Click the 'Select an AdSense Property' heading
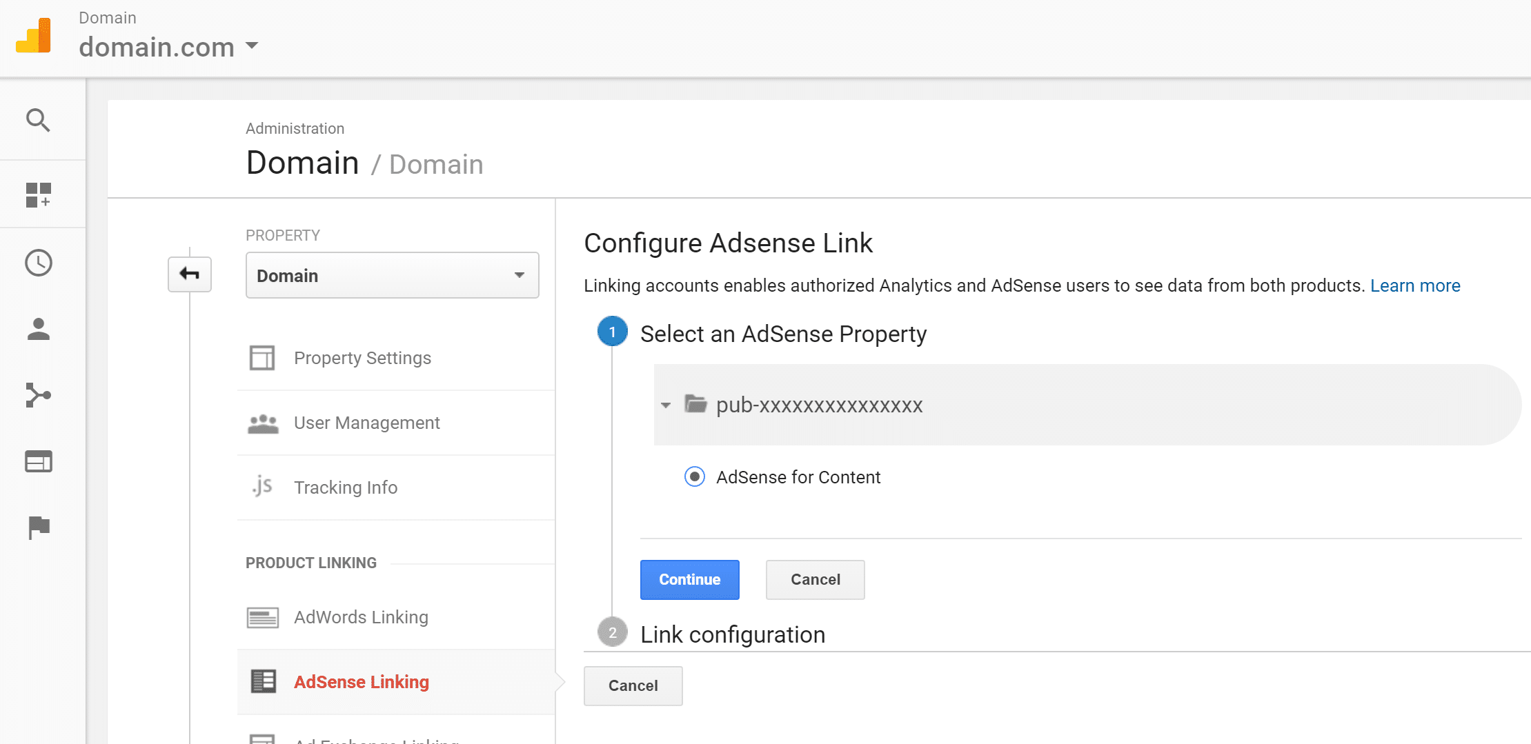The width and height of the screenshot is (1531, 744). tap(783, 334)
